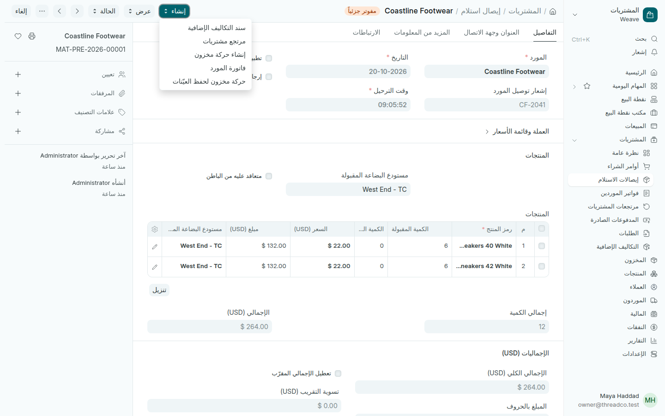Add an attachment with the plus beside المرفقات
665x416 pixels.
(x=18, y=93)
